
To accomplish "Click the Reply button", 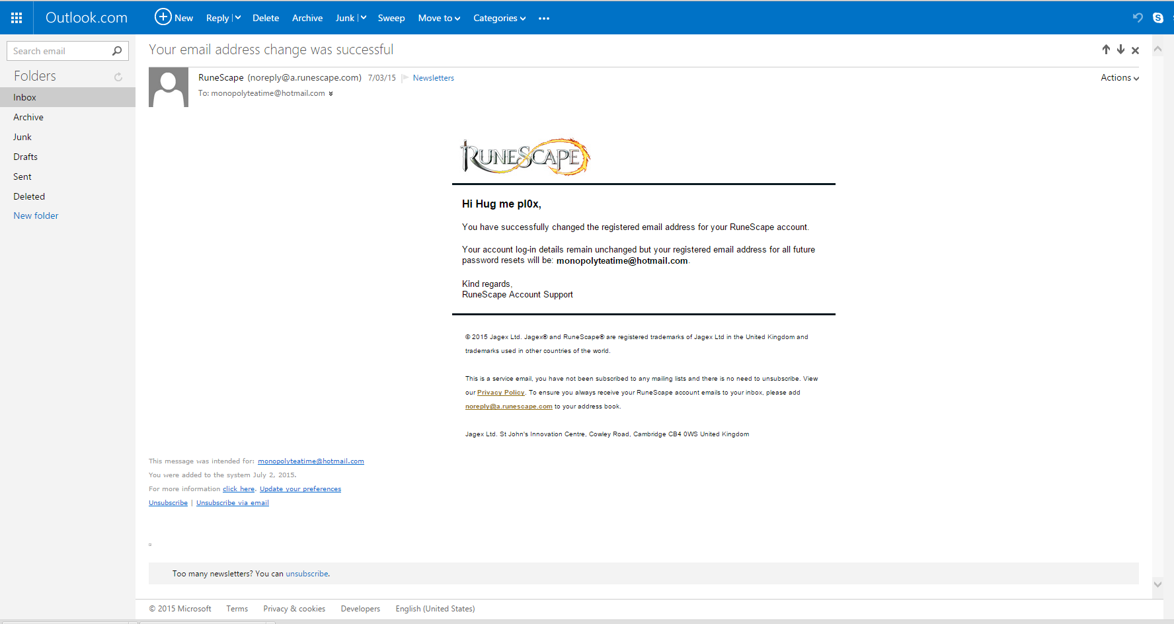I will coord(217,18).
